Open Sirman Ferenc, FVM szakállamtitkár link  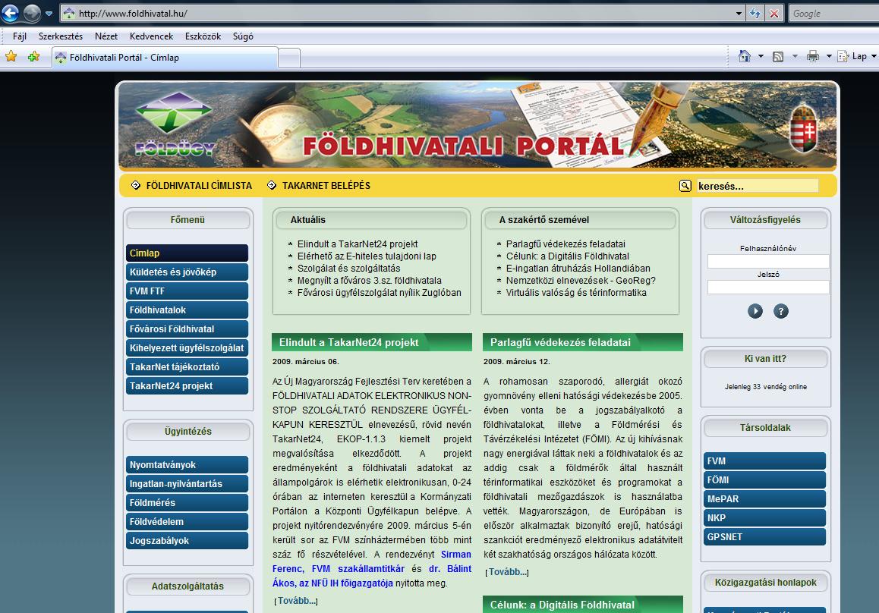(372, 562)
